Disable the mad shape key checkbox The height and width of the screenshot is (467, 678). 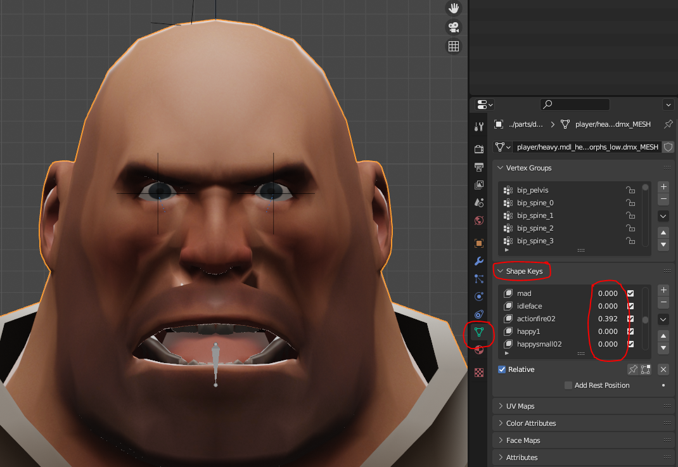click(x=630, y=293)
